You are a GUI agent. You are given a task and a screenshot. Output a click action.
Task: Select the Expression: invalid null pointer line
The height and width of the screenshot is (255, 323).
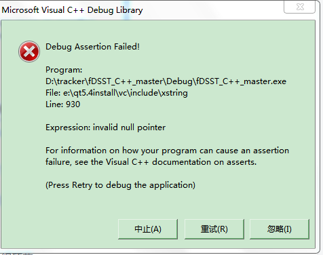(105, 127)
